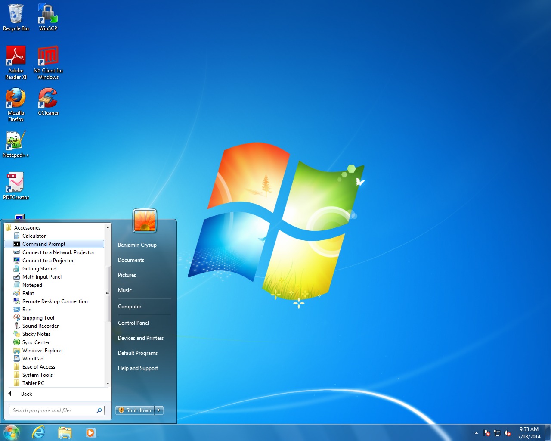Open Pictures from Start menu
The image size is (551, 441).
click(127, 275)
